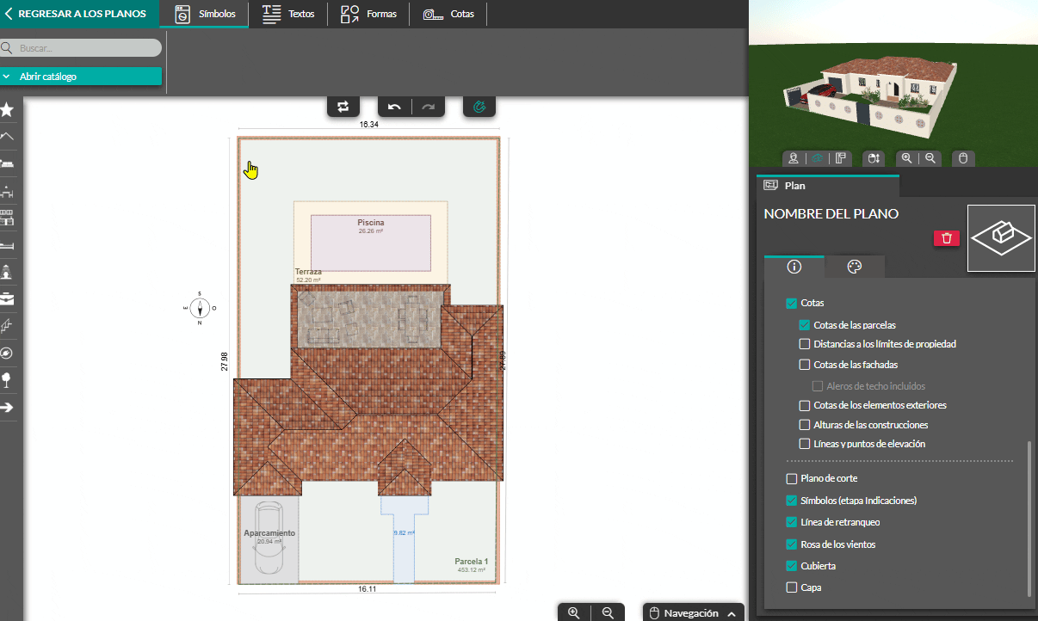The width and height of the screenshot is (1038, 621).
Task: Open the sofa furniture category
Action: pos(7,163)
